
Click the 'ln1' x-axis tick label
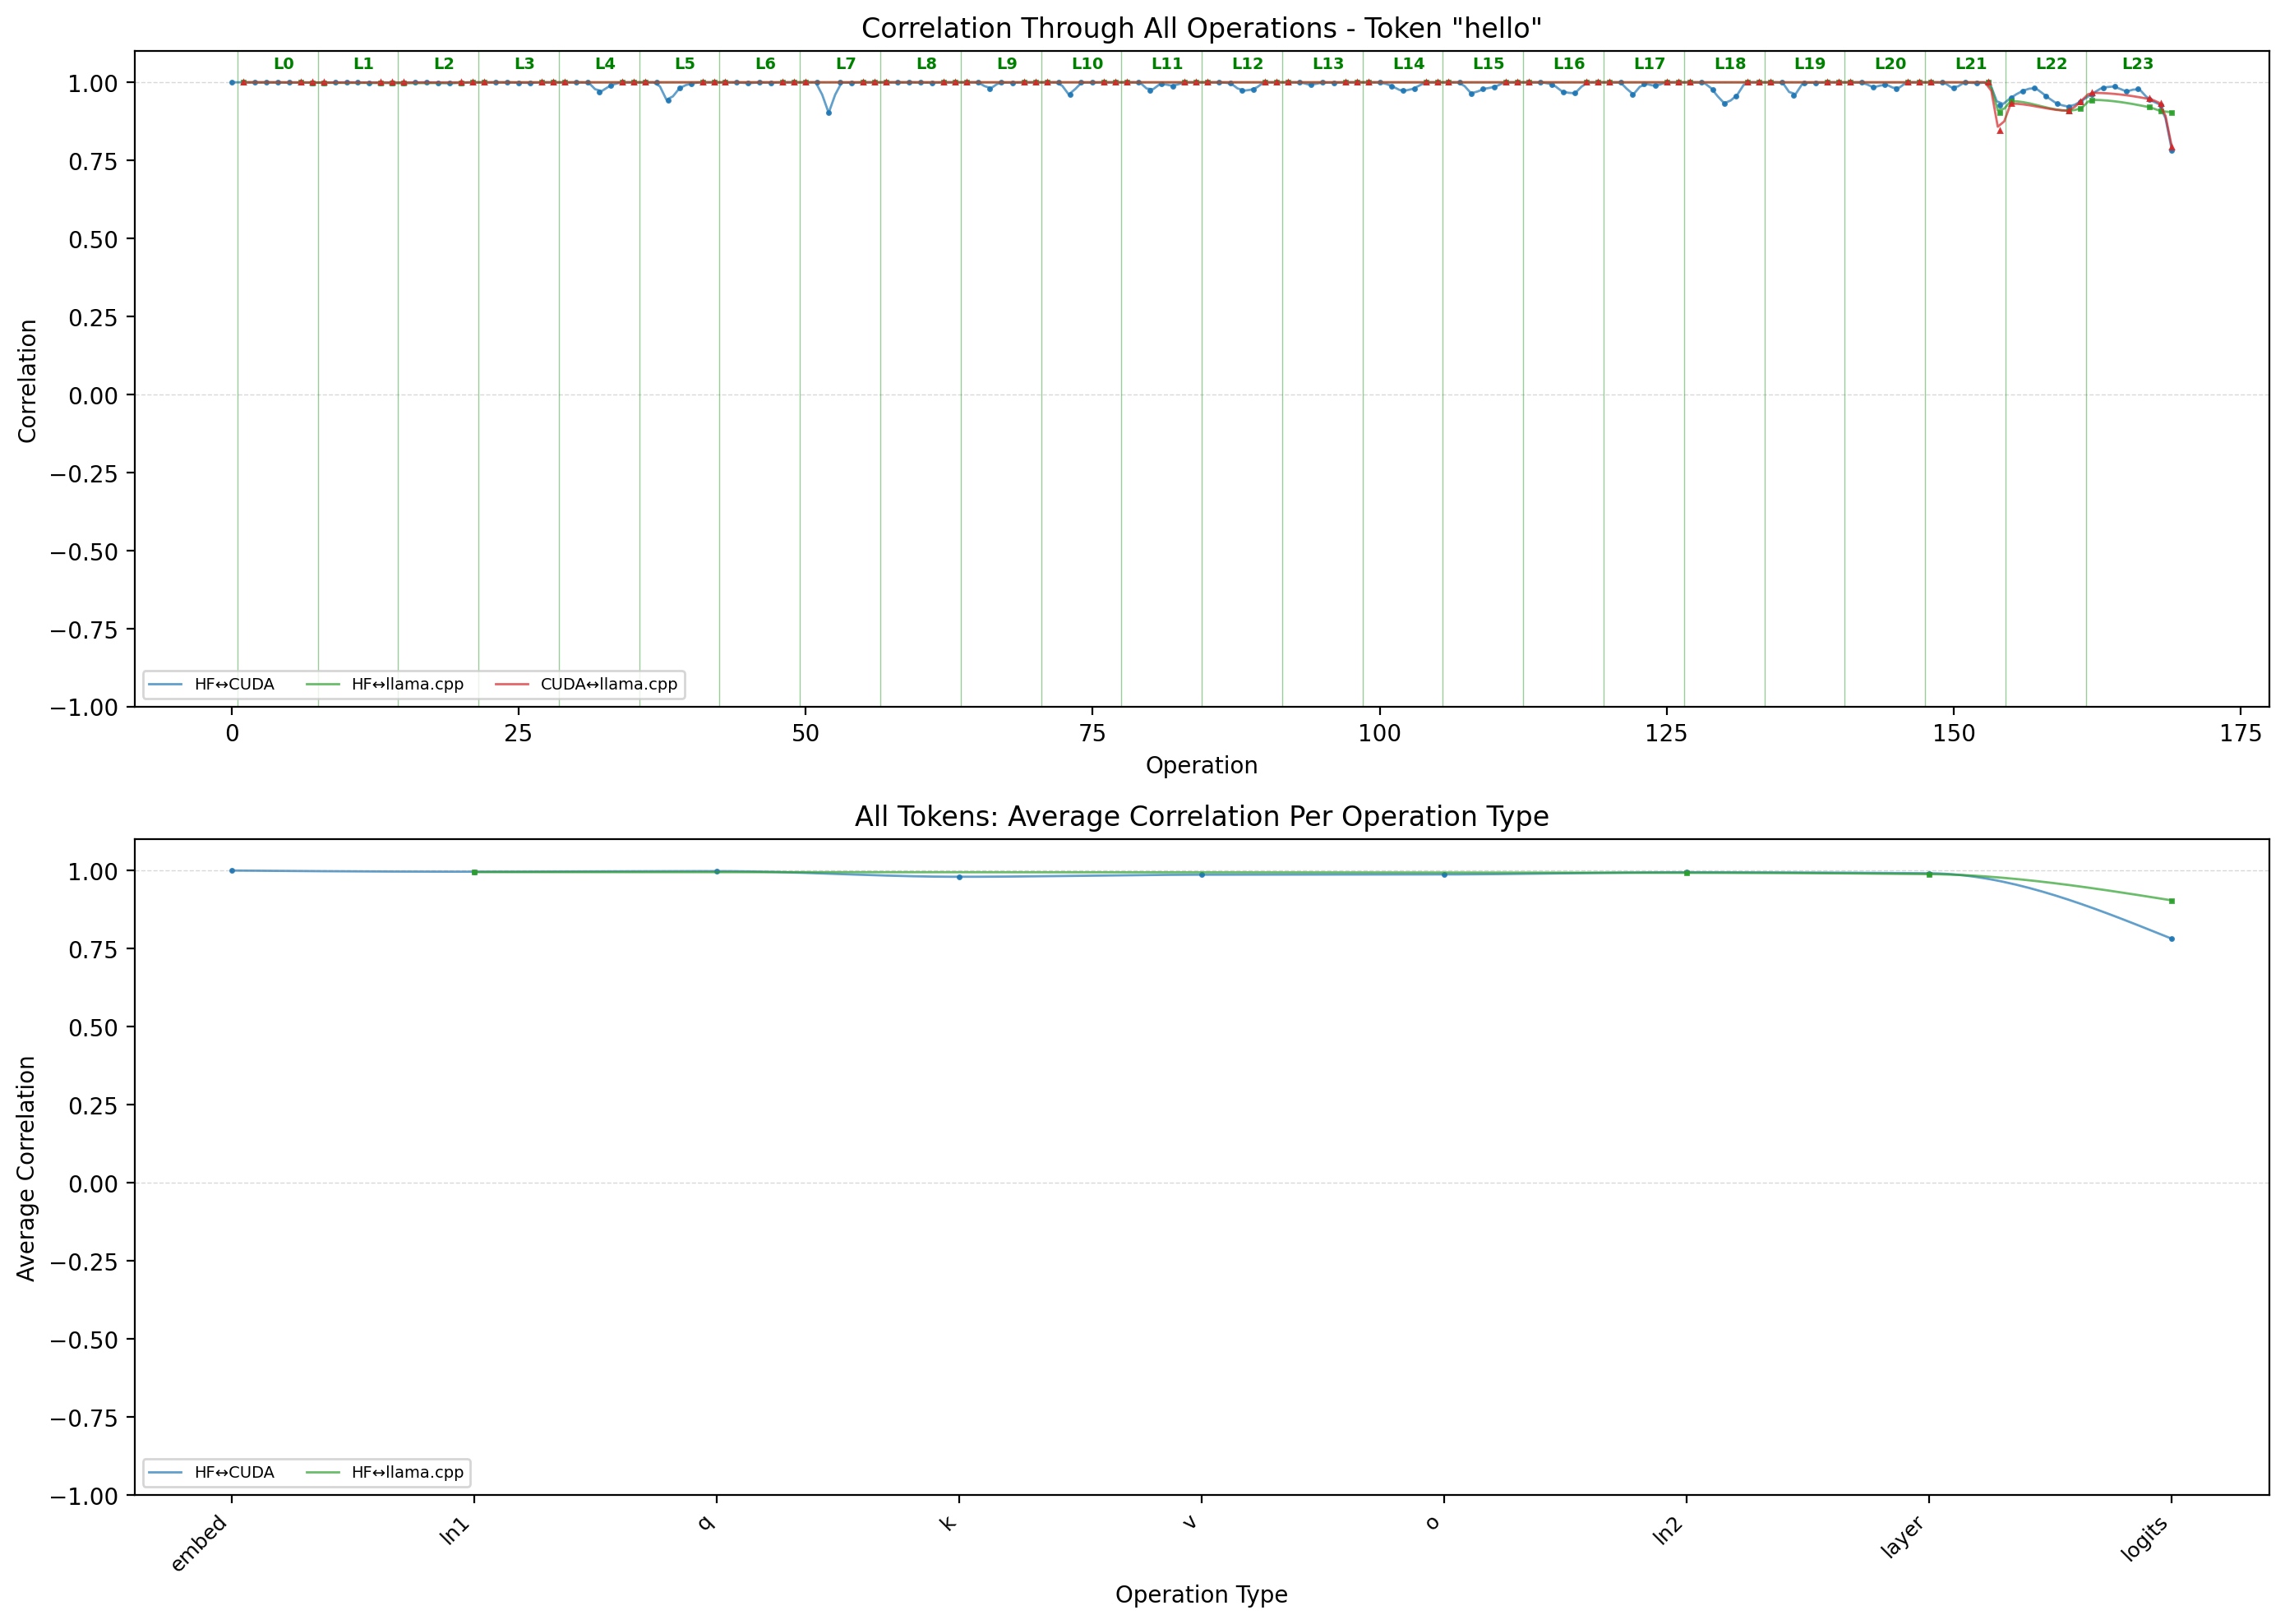(x=456, y=1531)
